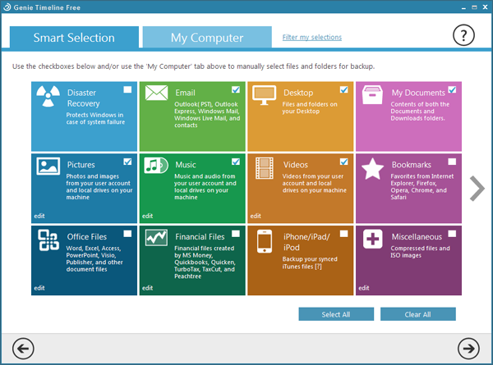Click edit on the Pictures tile
The width and height of the screenshot is (493, 365).
coord(39,216)
